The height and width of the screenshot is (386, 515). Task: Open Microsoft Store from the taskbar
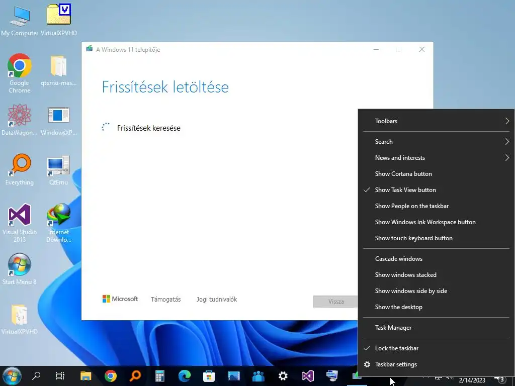point(209,376)
